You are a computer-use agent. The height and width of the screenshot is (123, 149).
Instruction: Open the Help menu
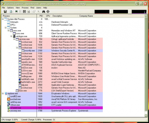45,8
